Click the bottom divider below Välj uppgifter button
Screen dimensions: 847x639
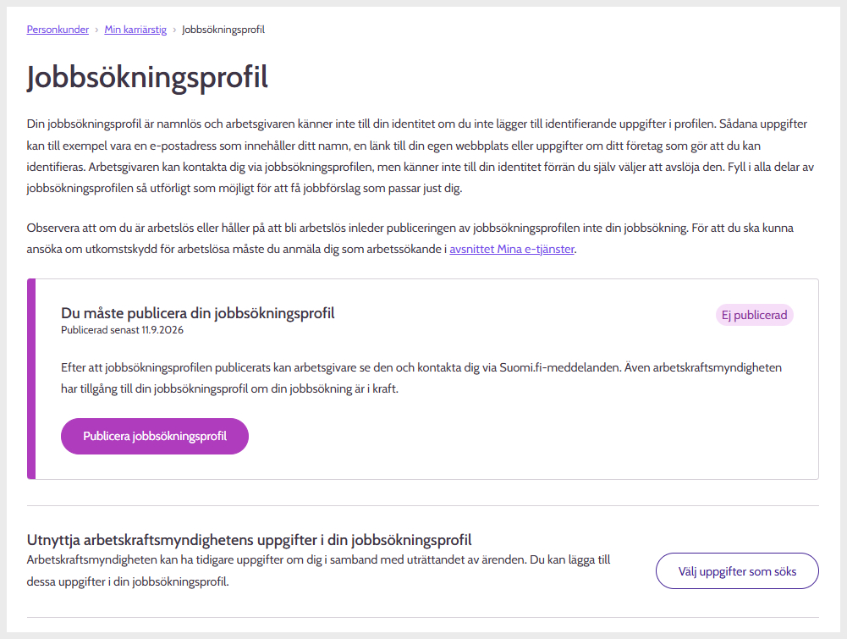(423, 617)
